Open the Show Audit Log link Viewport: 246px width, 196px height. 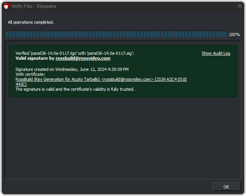tap(216, 53)
